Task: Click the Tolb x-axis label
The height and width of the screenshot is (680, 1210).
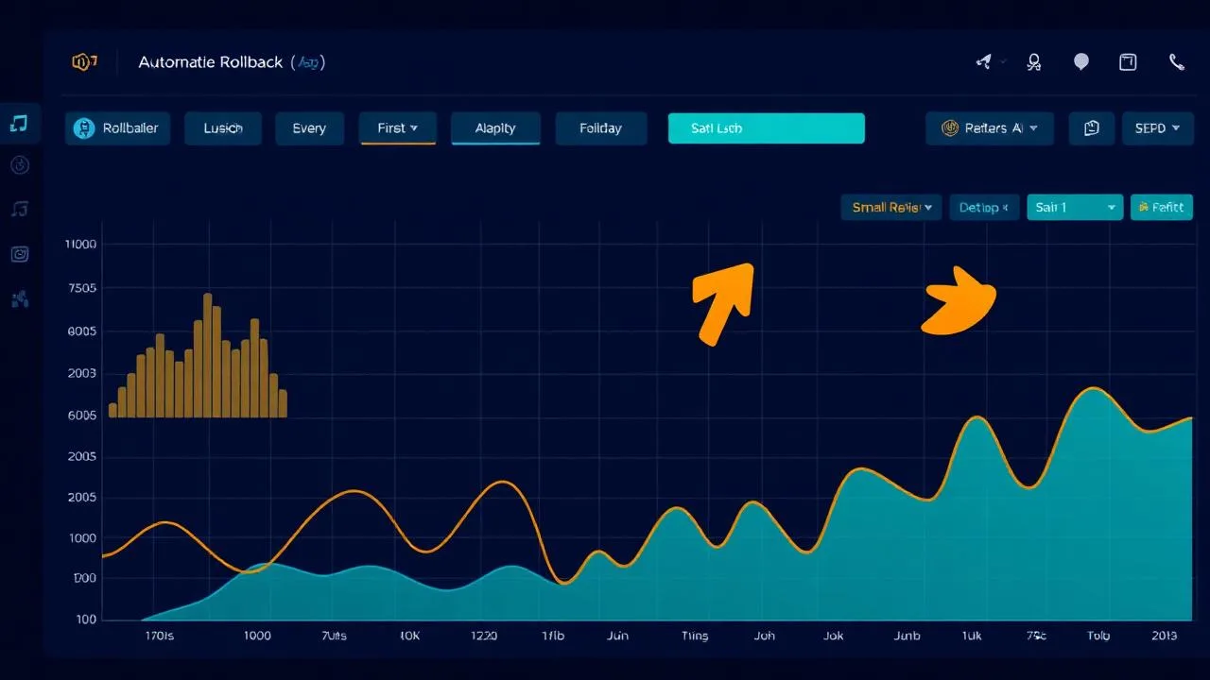Action: coord(1098,636)
